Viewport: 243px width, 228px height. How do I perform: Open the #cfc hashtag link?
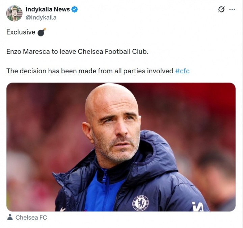click(182, 71)
